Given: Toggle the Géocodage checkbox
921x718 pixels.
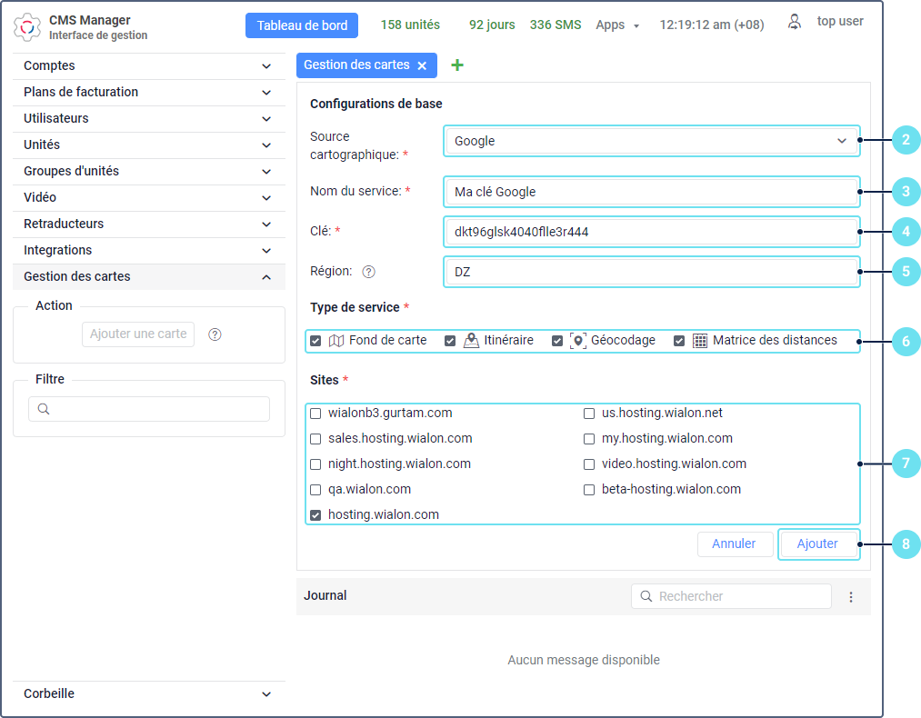Looking at the screenshot, I should coord(557,341).
